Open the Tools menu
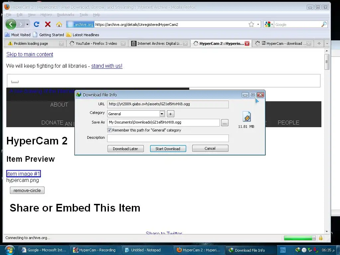 [83, 15]
